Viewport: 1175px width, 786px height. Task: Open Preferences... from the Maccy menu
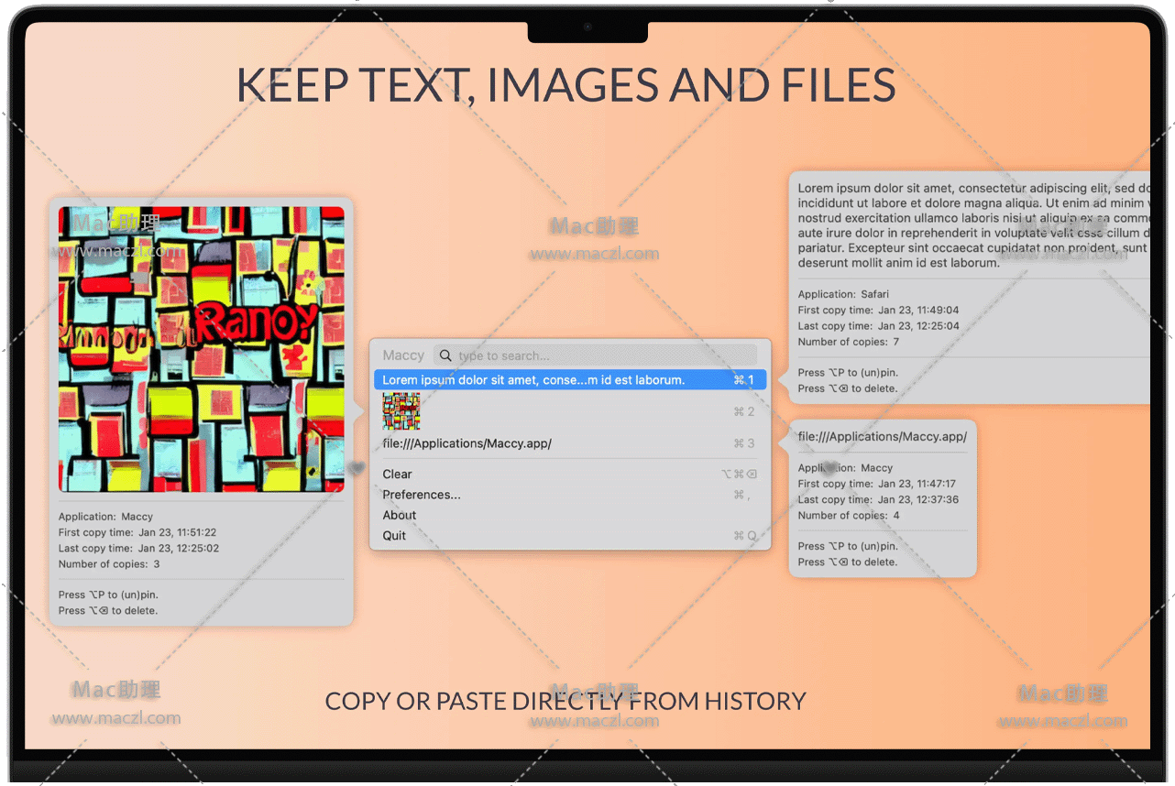coord(422,495)
